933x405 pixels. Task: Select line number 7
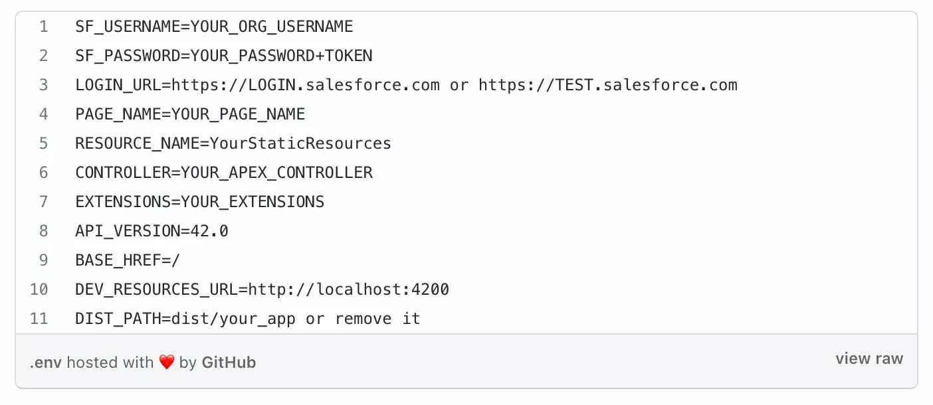[x=43, y=202]
